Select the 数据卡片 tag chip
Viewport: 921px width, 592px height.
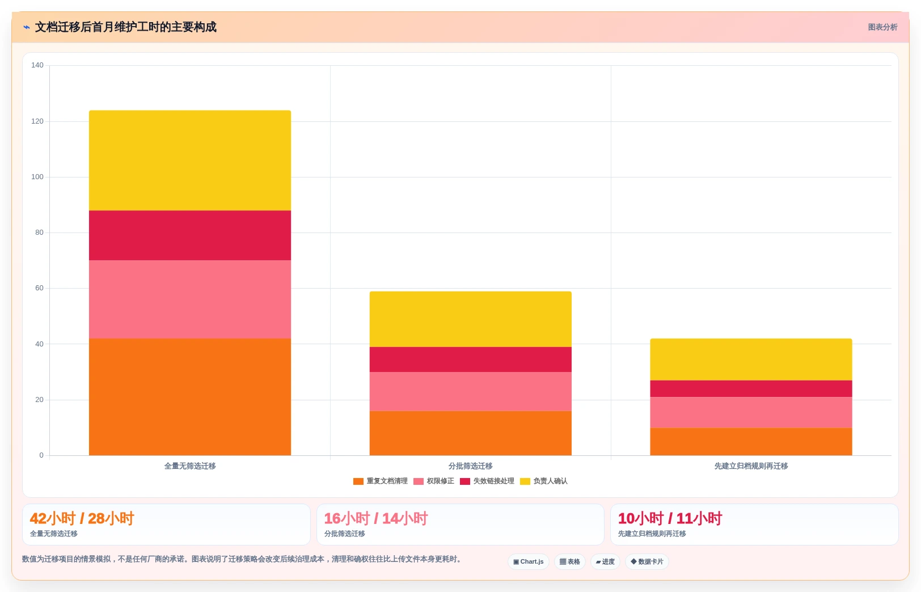[x=647, y=561]
